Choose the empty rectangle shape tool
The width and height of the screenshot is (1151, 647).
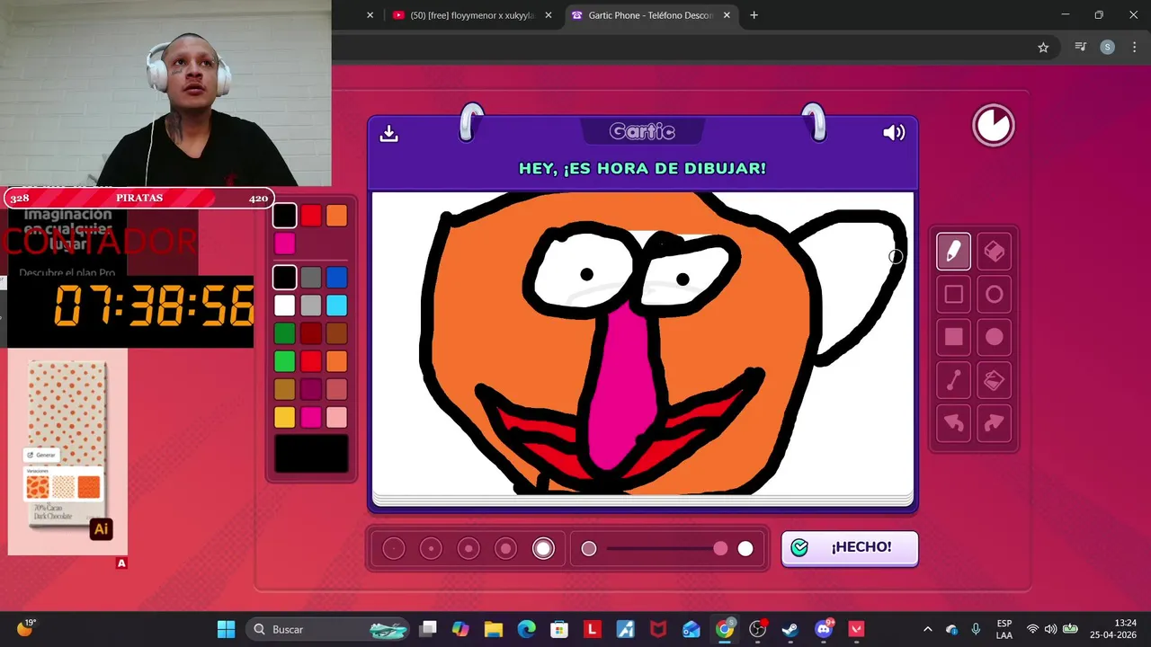coord(953,294)
